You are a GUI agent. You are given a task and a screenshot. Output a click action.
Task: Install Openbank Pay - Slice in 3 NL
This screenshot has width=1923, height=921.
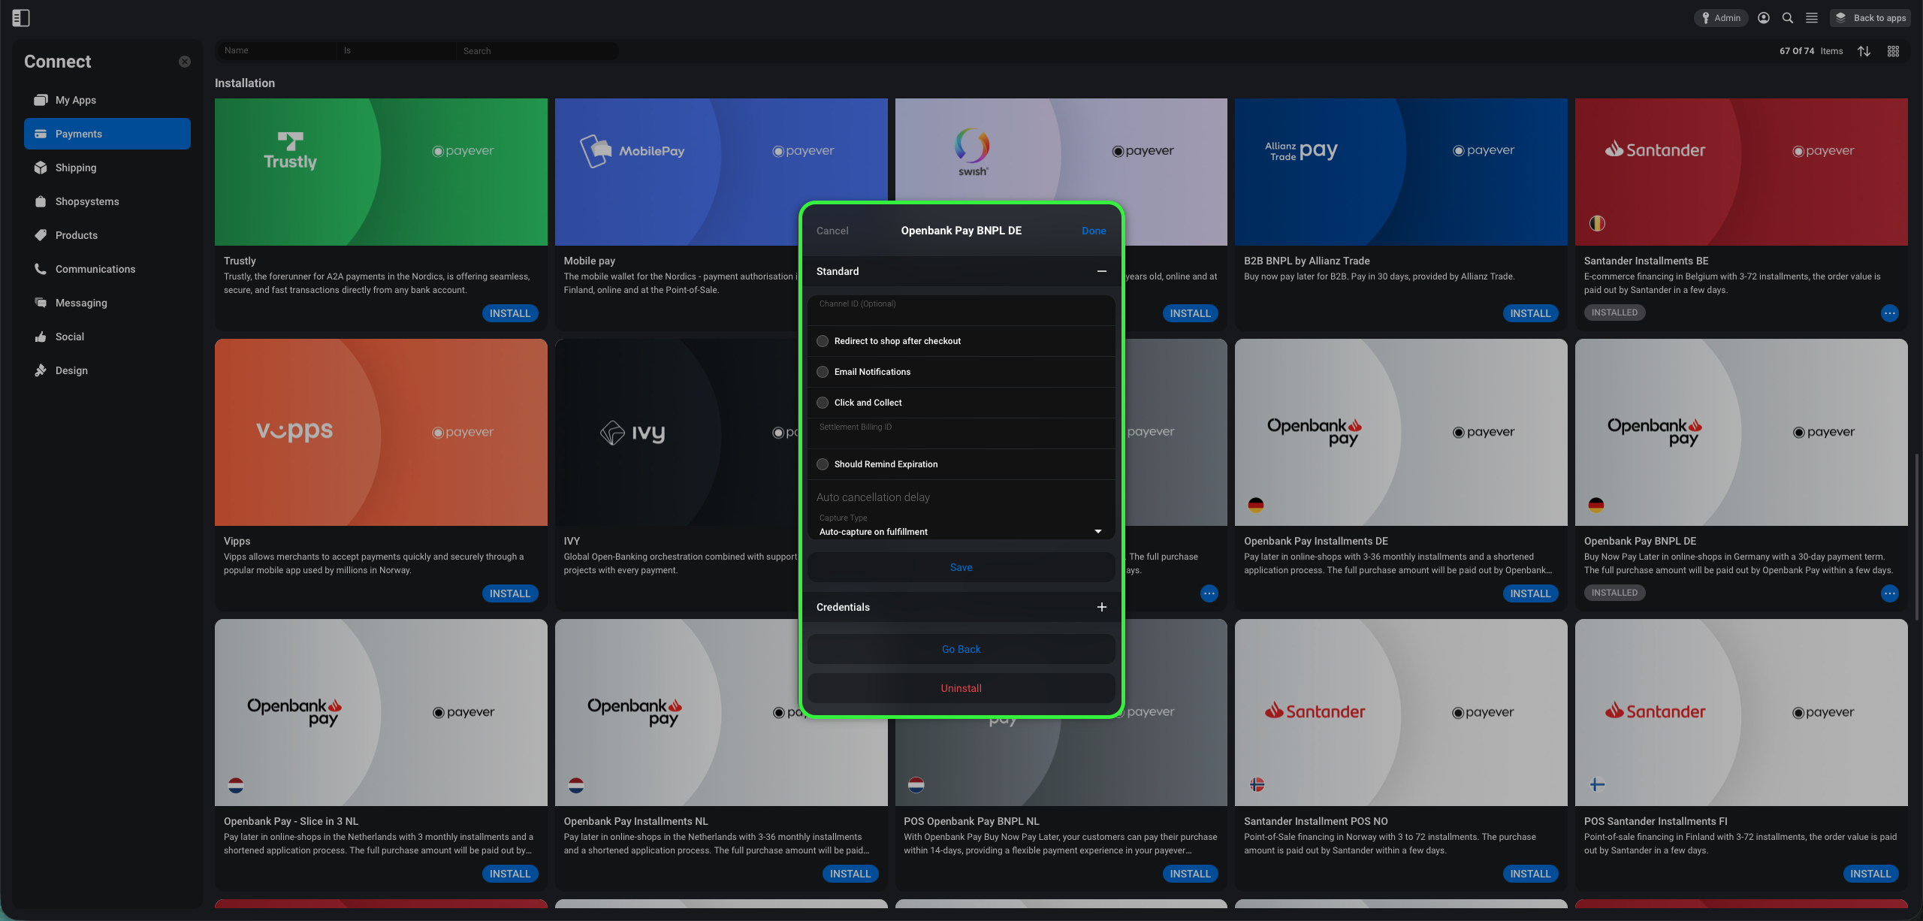[510, 874]
